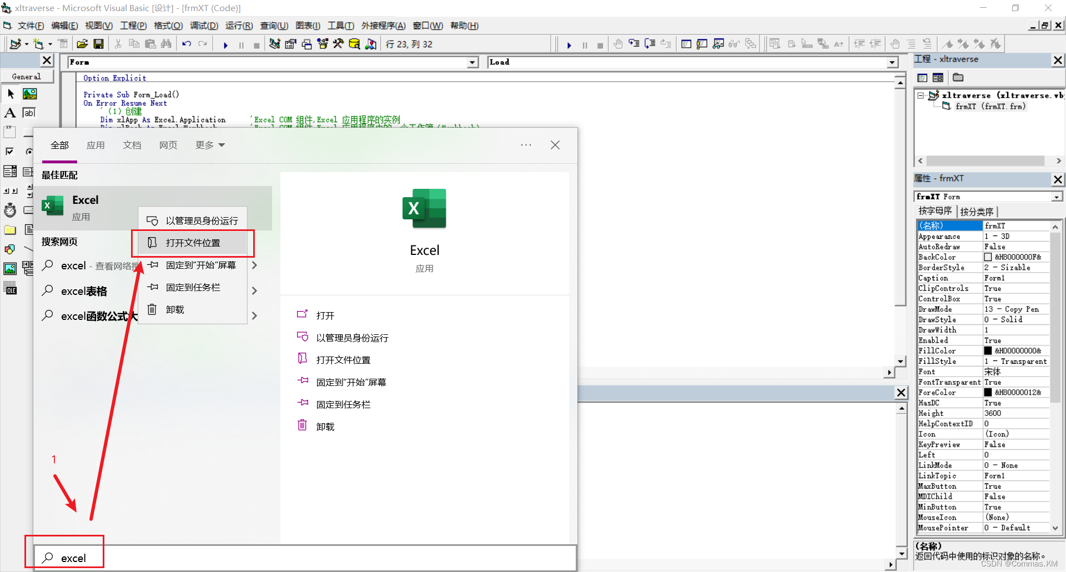
Task: Expand arrow next to excel web search result
Action: pos(254,265)
